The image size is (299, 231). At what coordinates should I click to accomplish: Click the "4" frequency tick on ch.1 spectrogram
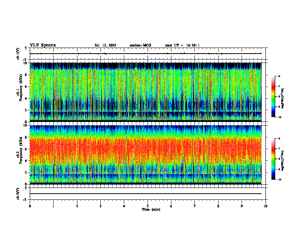pyautogui.click(x=27, y=99)
